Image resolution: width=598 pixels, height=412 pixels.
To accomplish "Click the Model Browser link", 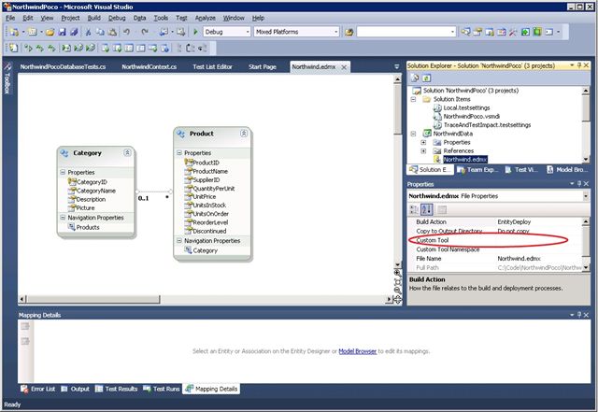I will point(357,351).
